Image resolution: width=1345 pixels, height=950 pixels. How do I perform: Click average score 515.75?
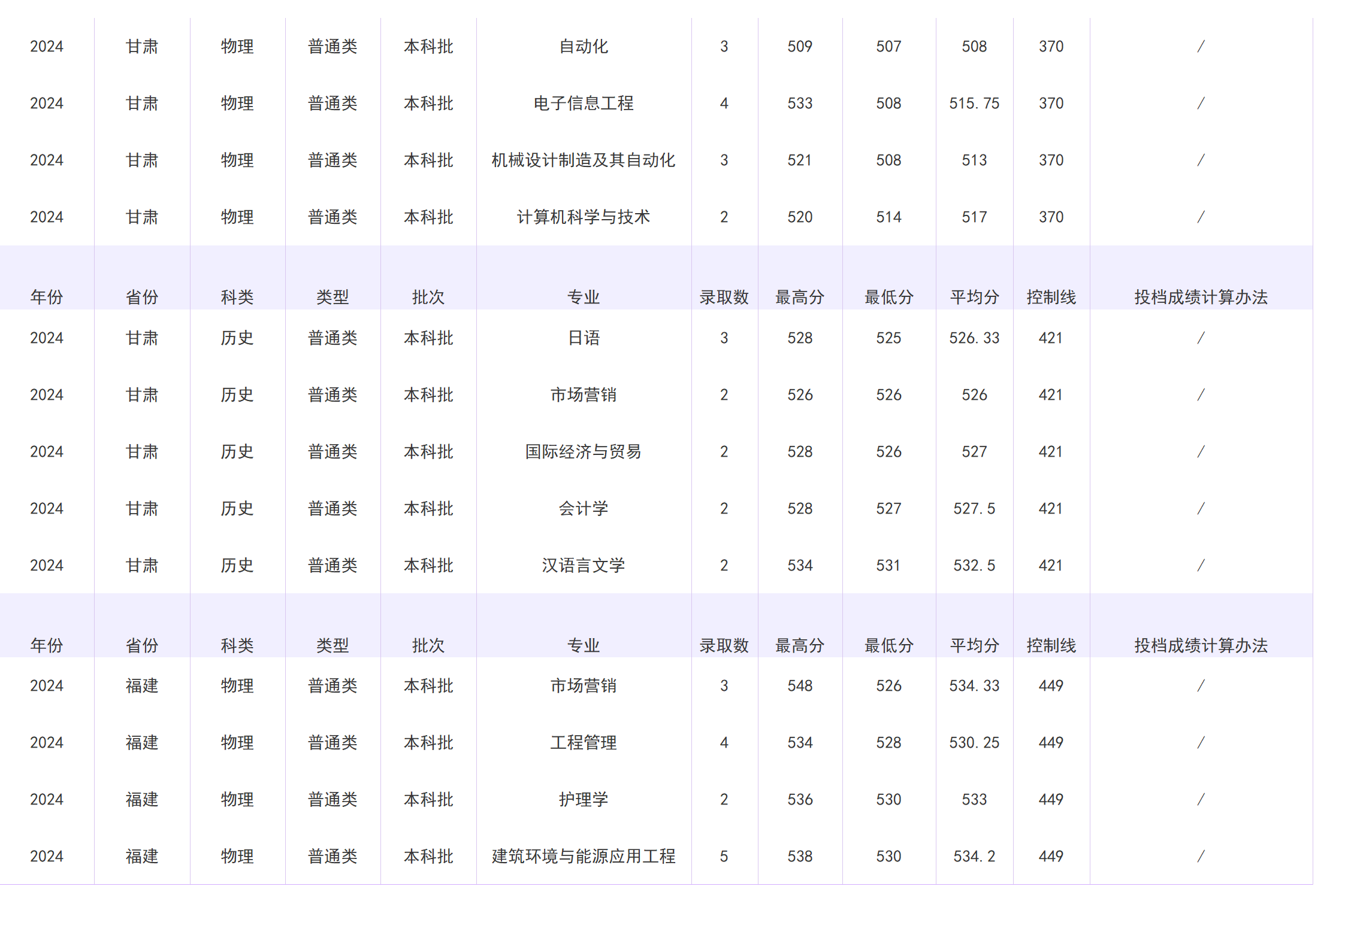[974, 104]
